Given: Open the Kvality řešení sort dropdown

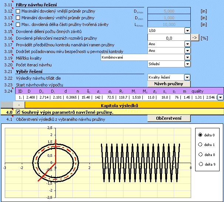Looking at the screenshot, I should coord(187,77).
